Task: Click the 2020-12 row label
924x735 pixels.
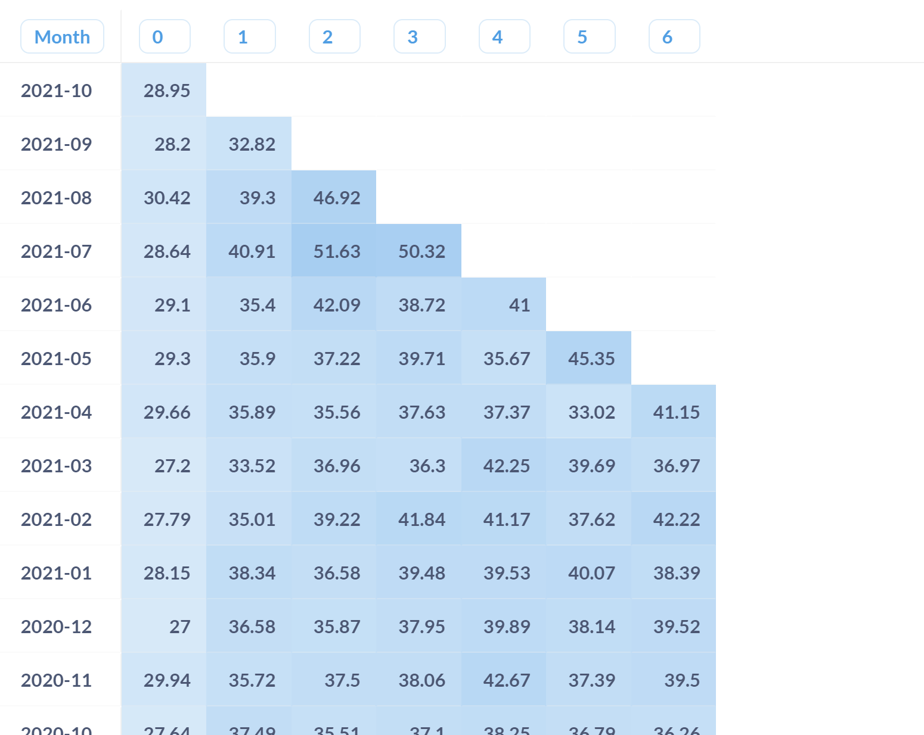Action: point(57,627)
